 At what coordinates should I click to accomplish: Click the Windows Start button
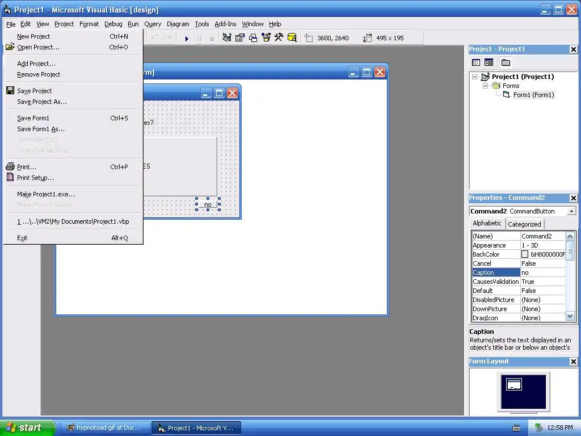(x=27, y=427)
